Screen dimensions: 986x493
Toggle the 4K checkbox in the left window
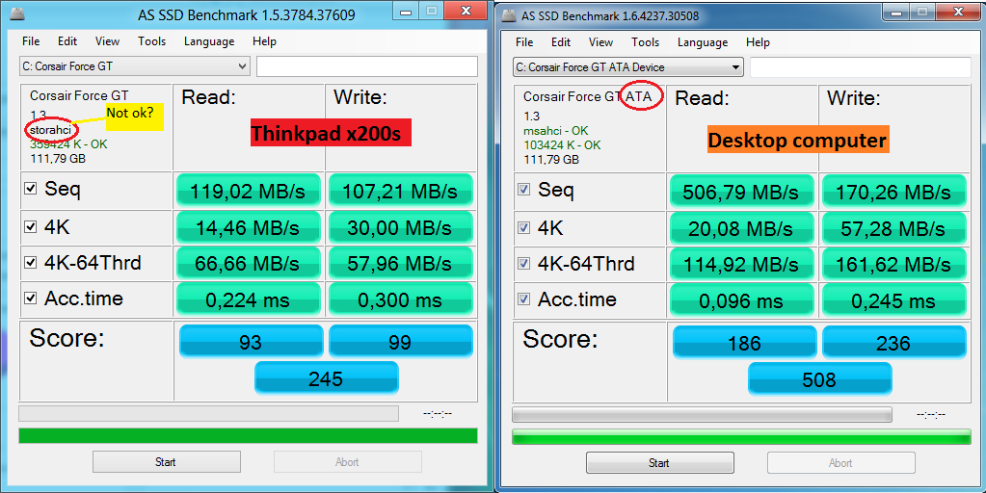[30, 226]
